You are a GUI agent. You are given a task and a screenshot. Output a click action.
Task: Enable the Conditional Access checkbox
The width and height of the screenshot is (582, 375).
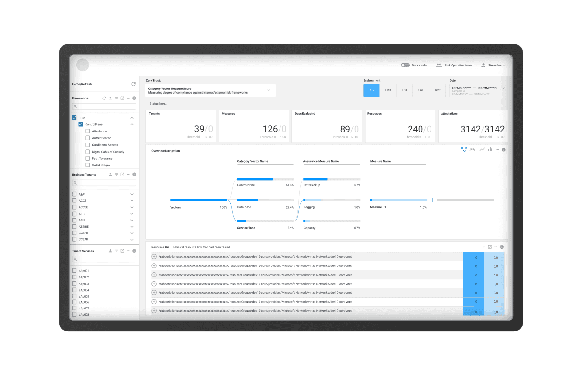pos(87,145)
